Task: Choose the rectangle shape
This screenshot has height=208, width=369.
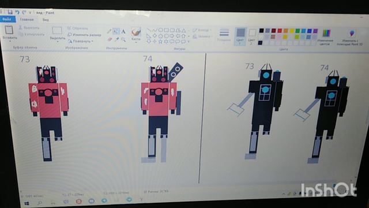Action: point(167,30)
